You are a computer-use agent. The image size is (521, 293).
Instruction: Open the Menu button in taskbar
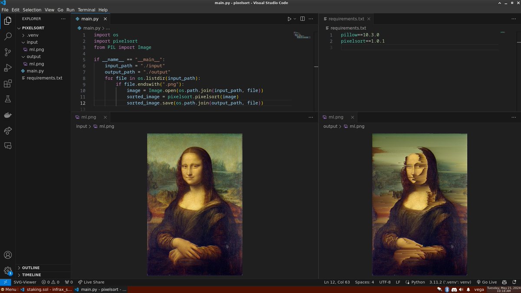pyautogui.click(x=9, y=289)
